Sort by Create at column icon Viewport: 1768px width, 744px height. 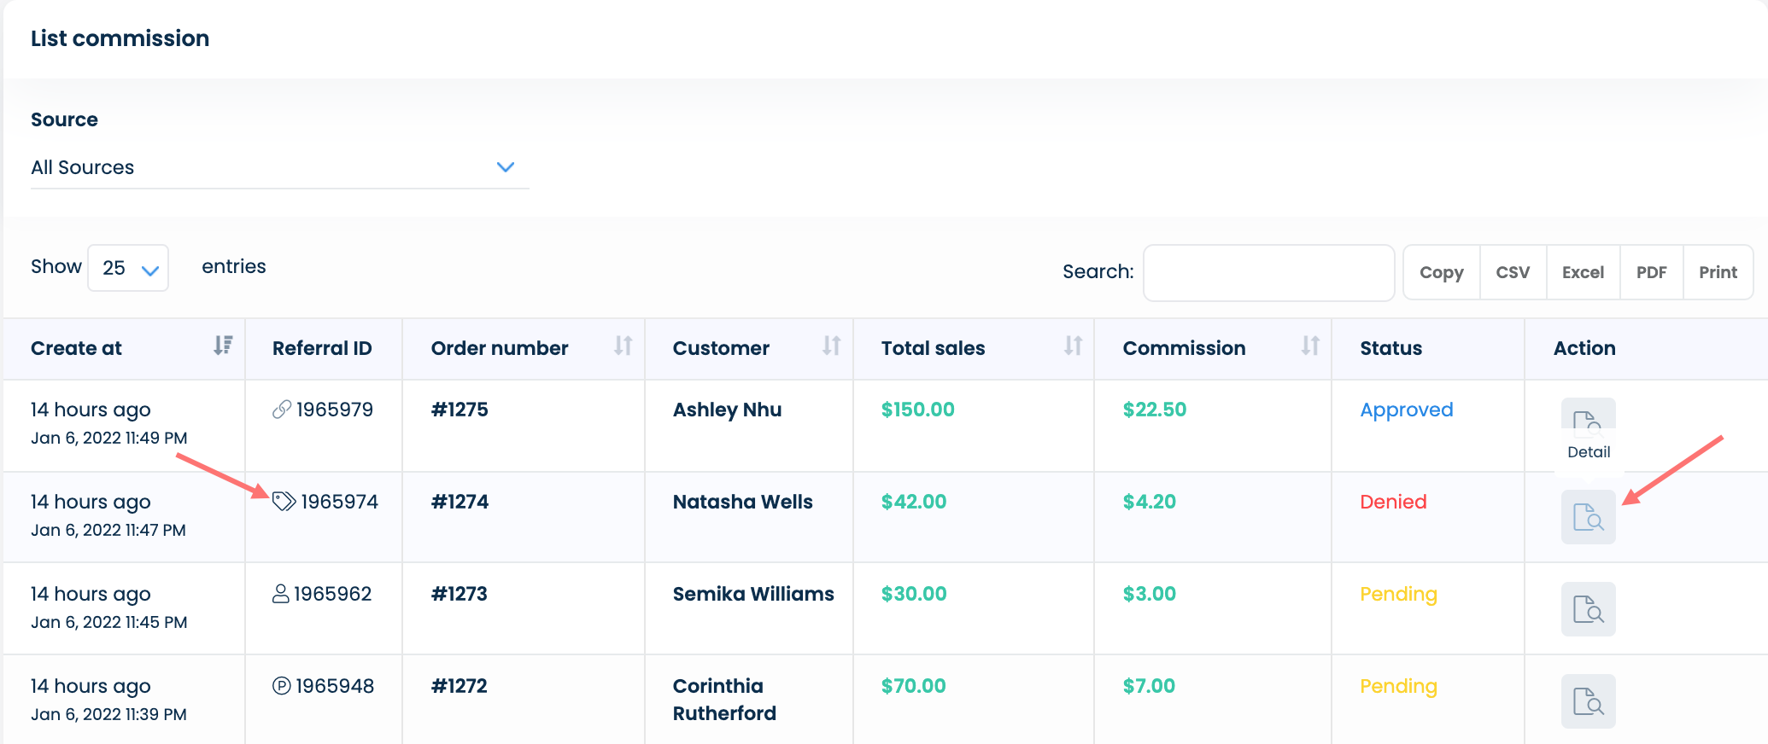223,346
